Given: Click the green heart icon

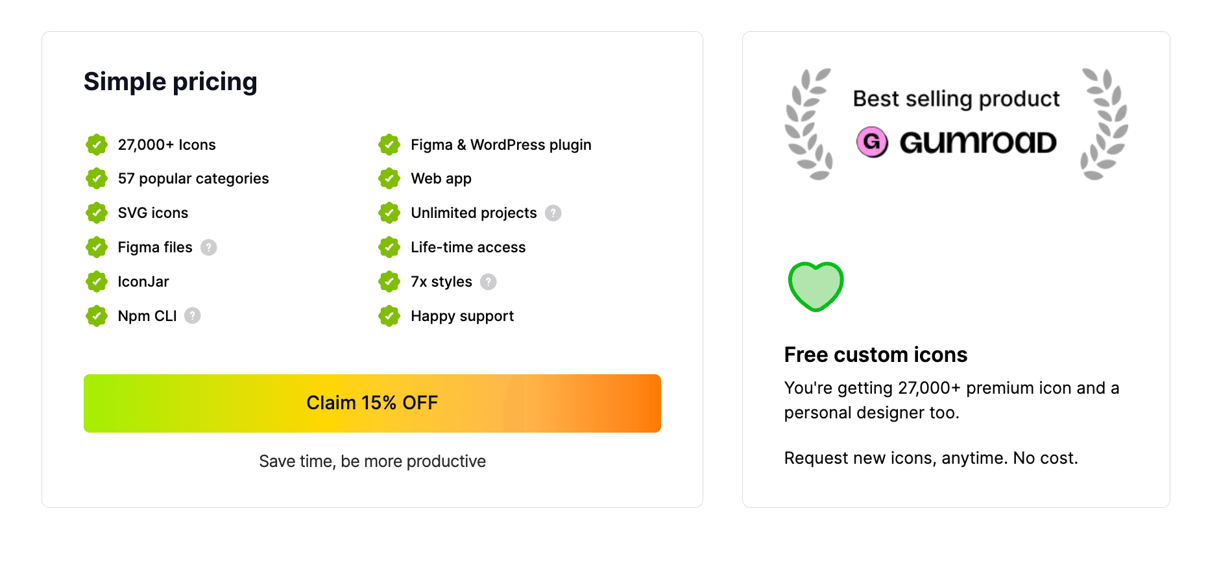Looking at the screenshot, I should [x=816, y=286].
